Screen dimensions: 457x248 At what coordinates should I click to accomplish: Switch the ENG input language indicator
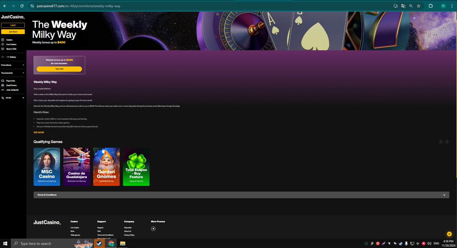coord(436,243)
